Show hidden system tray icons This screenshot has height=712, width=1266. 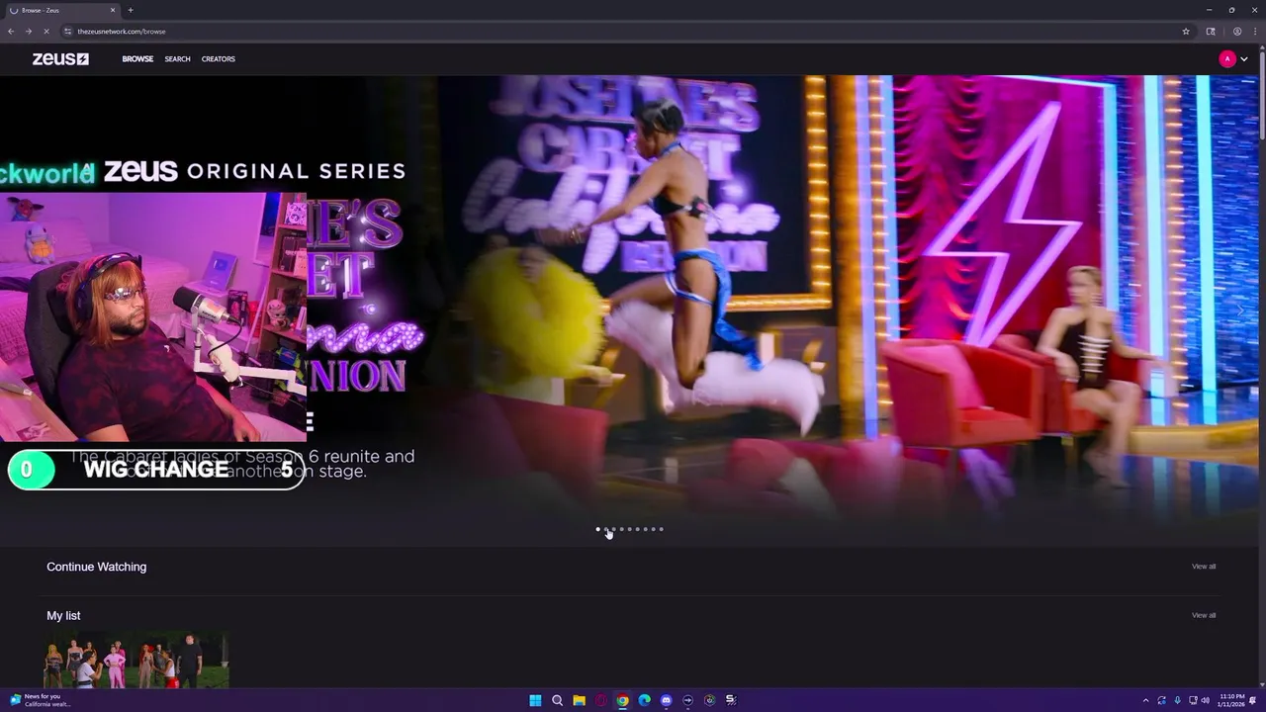click(x=1145, y=700)
